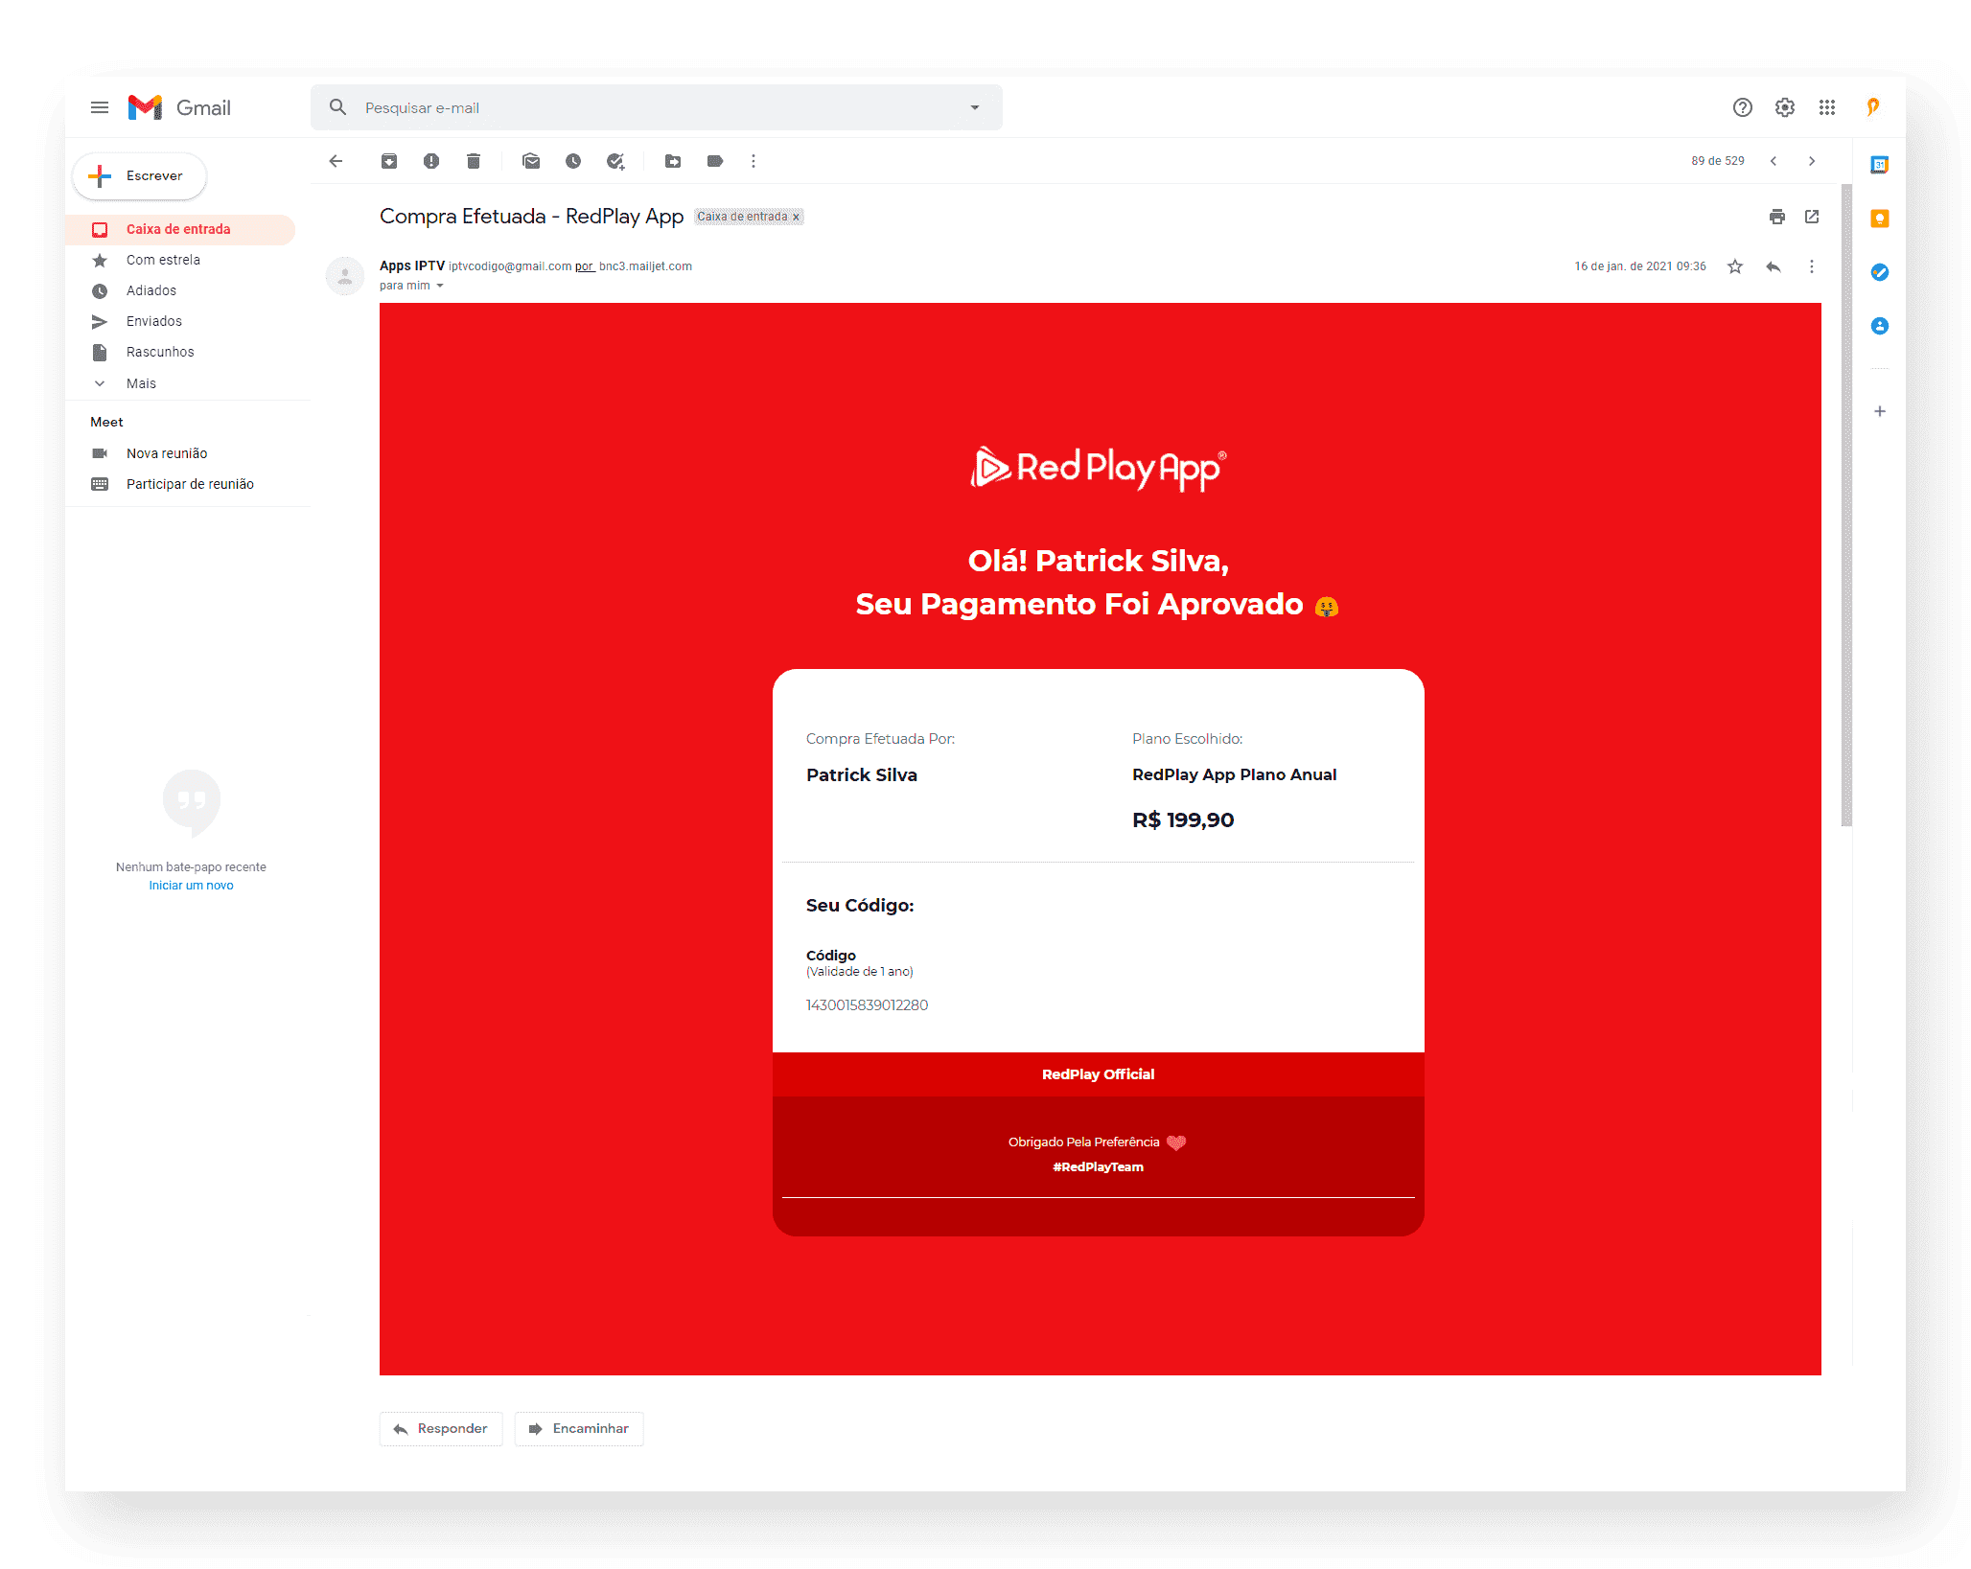Remove the Caixa de entrada label
1971x1569 pixels.
point(796,217)
